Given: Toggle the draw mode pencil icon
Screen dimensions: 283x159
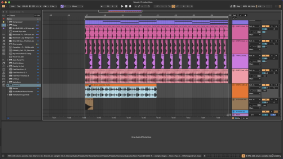Looking at the screenshot, I should click(x=231, y=6).
